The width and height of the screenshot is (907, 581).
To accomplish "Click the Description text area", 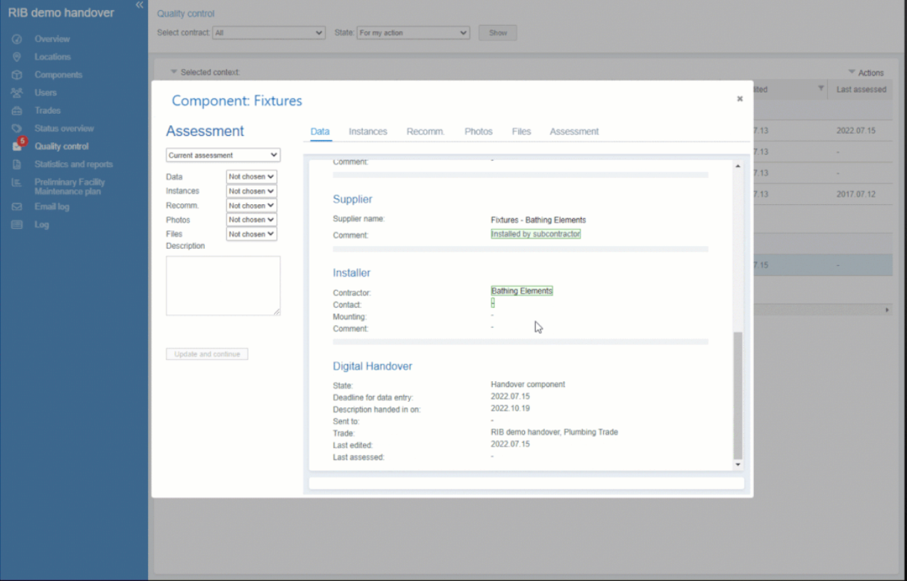I will point(223,284).
